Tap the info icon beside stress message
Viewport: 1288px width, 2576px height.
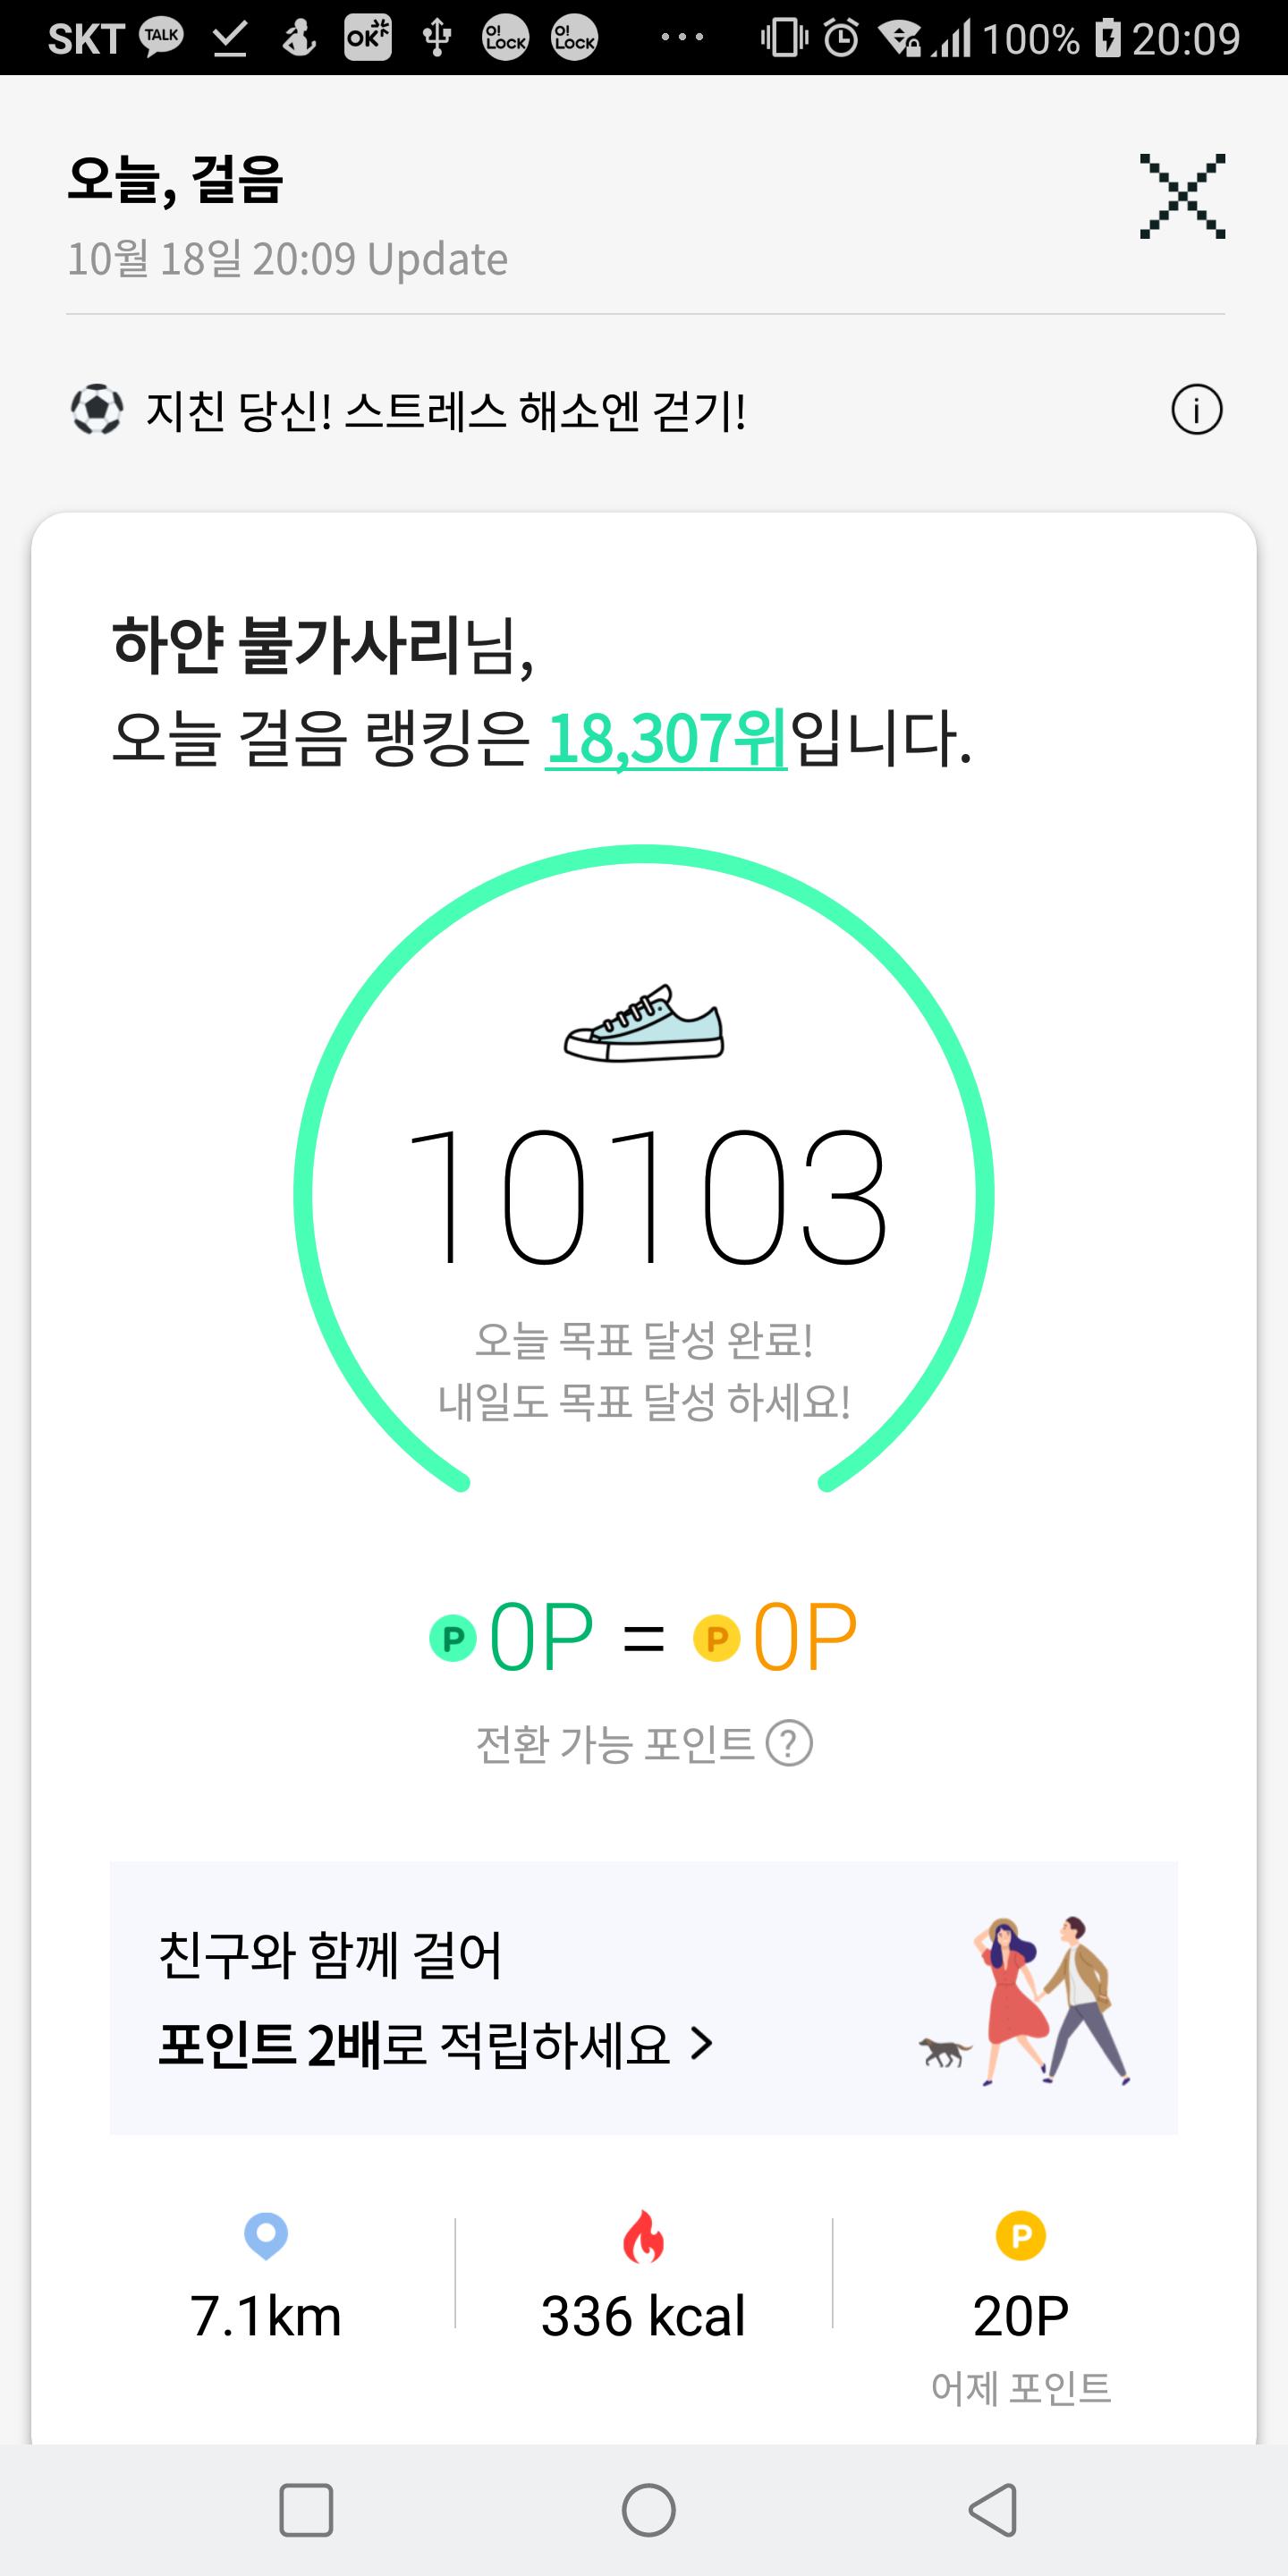[x=1196, y=410]
